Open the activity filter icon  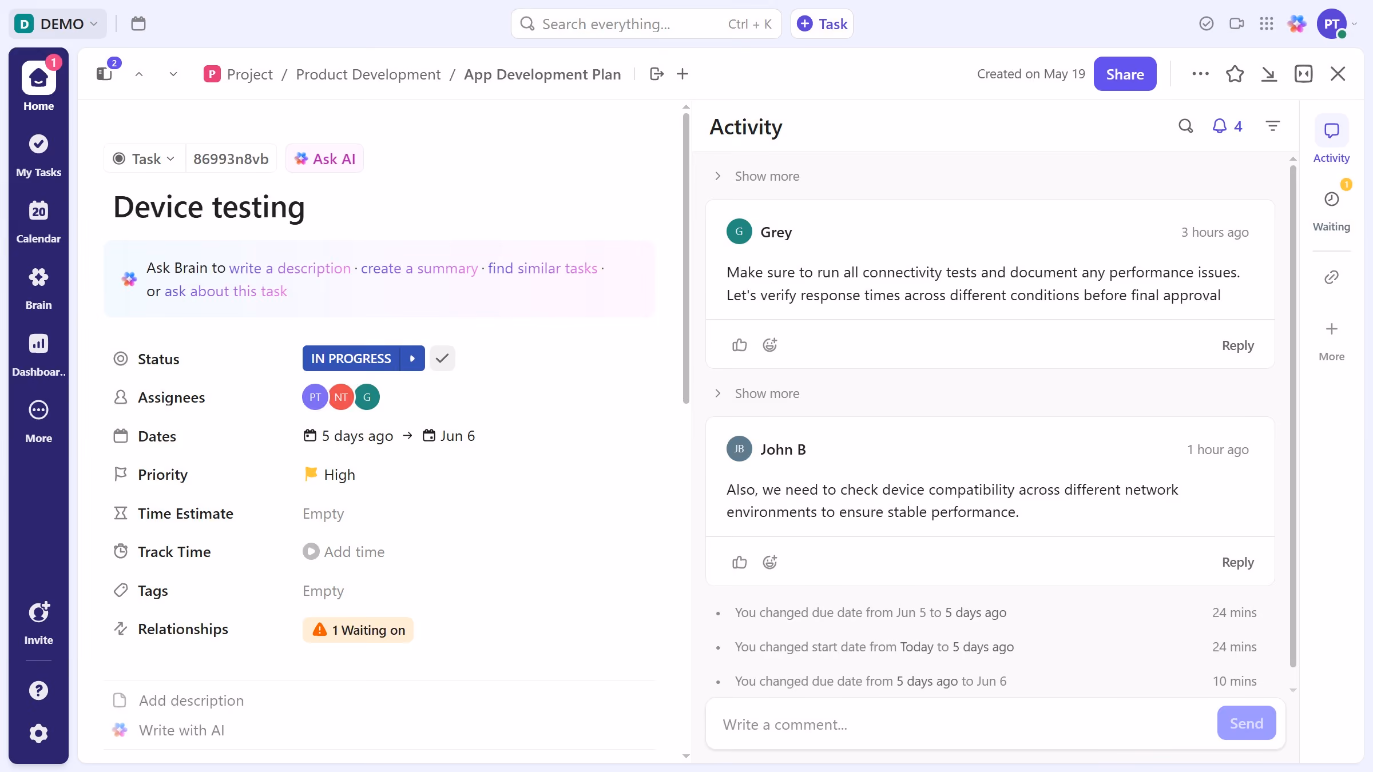coord(1272,126)
